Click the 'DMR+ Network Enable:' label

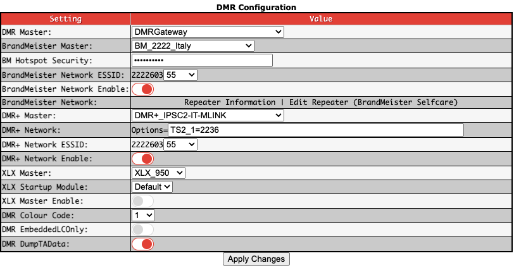tap(47, 159)
